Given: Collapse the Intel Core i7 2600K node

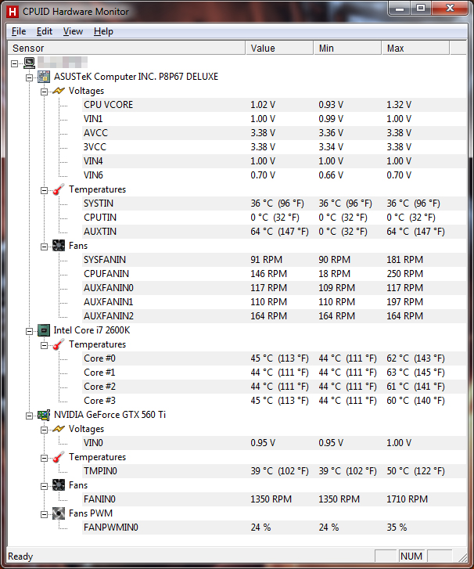Looking at the screenshot, I should pyautogui.click(x=30, y=331).
